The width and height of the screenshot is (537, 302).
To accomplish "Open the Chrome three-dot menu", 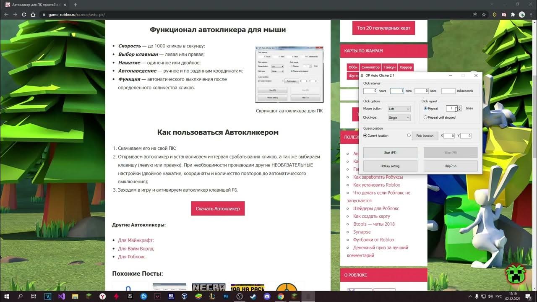I will [531, 14].
